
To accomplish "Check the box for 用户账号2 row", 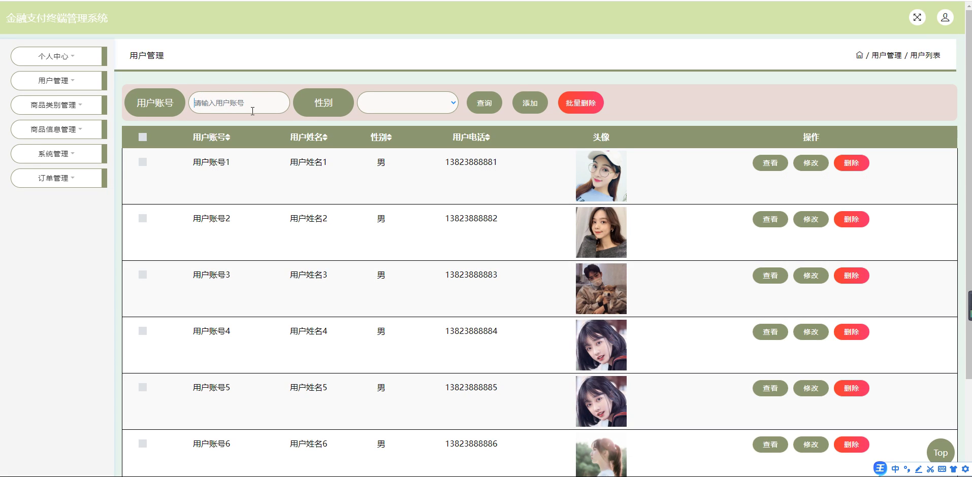I will (143, 218).
